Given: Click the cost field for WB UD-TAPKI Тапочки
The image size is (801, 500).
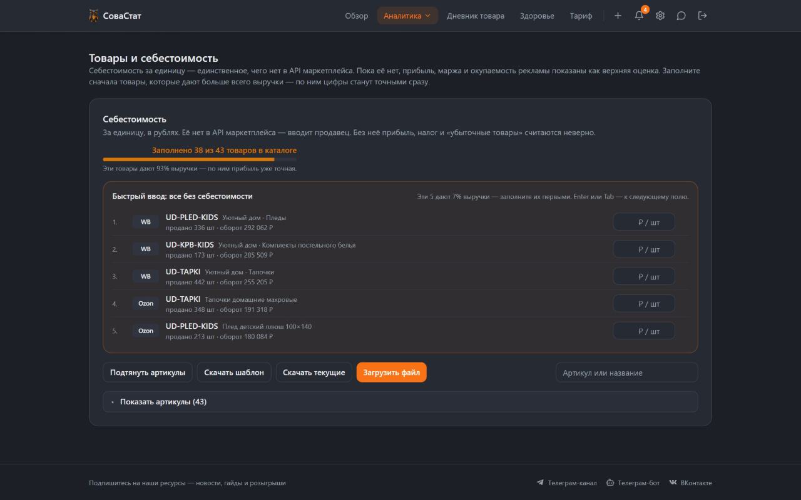Looking at the screenshot, I should 644,276.
